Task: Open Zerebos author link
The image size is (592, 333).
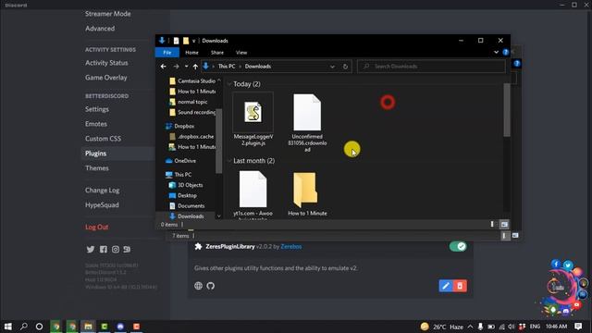Action: pos(291,247)
